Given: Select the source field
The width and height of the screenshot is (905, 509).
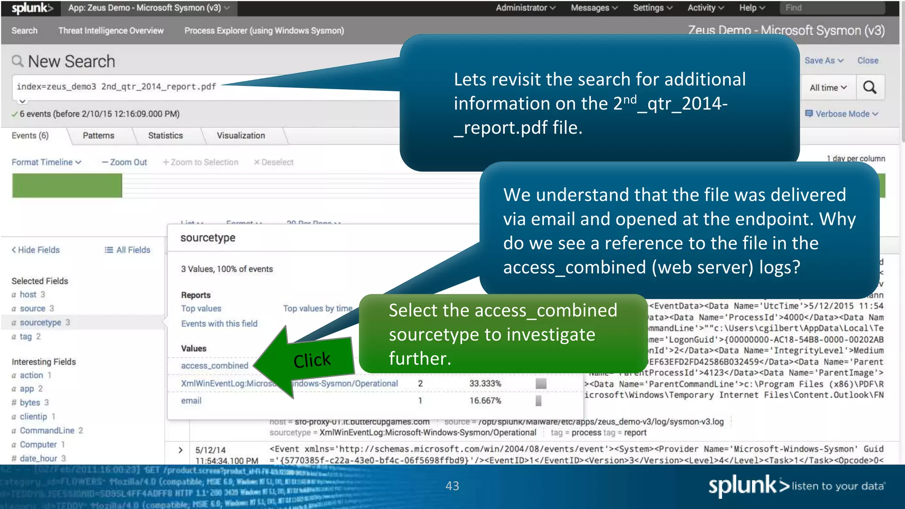Looking at the screenshot, I should (32, 308).
